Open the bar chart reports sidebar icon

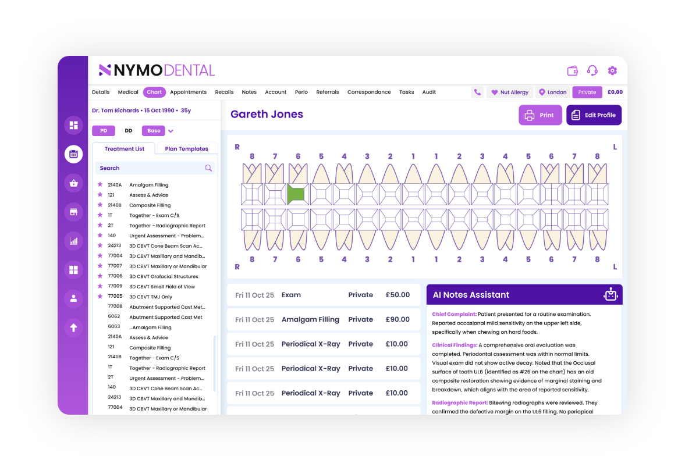click(73, 241)
